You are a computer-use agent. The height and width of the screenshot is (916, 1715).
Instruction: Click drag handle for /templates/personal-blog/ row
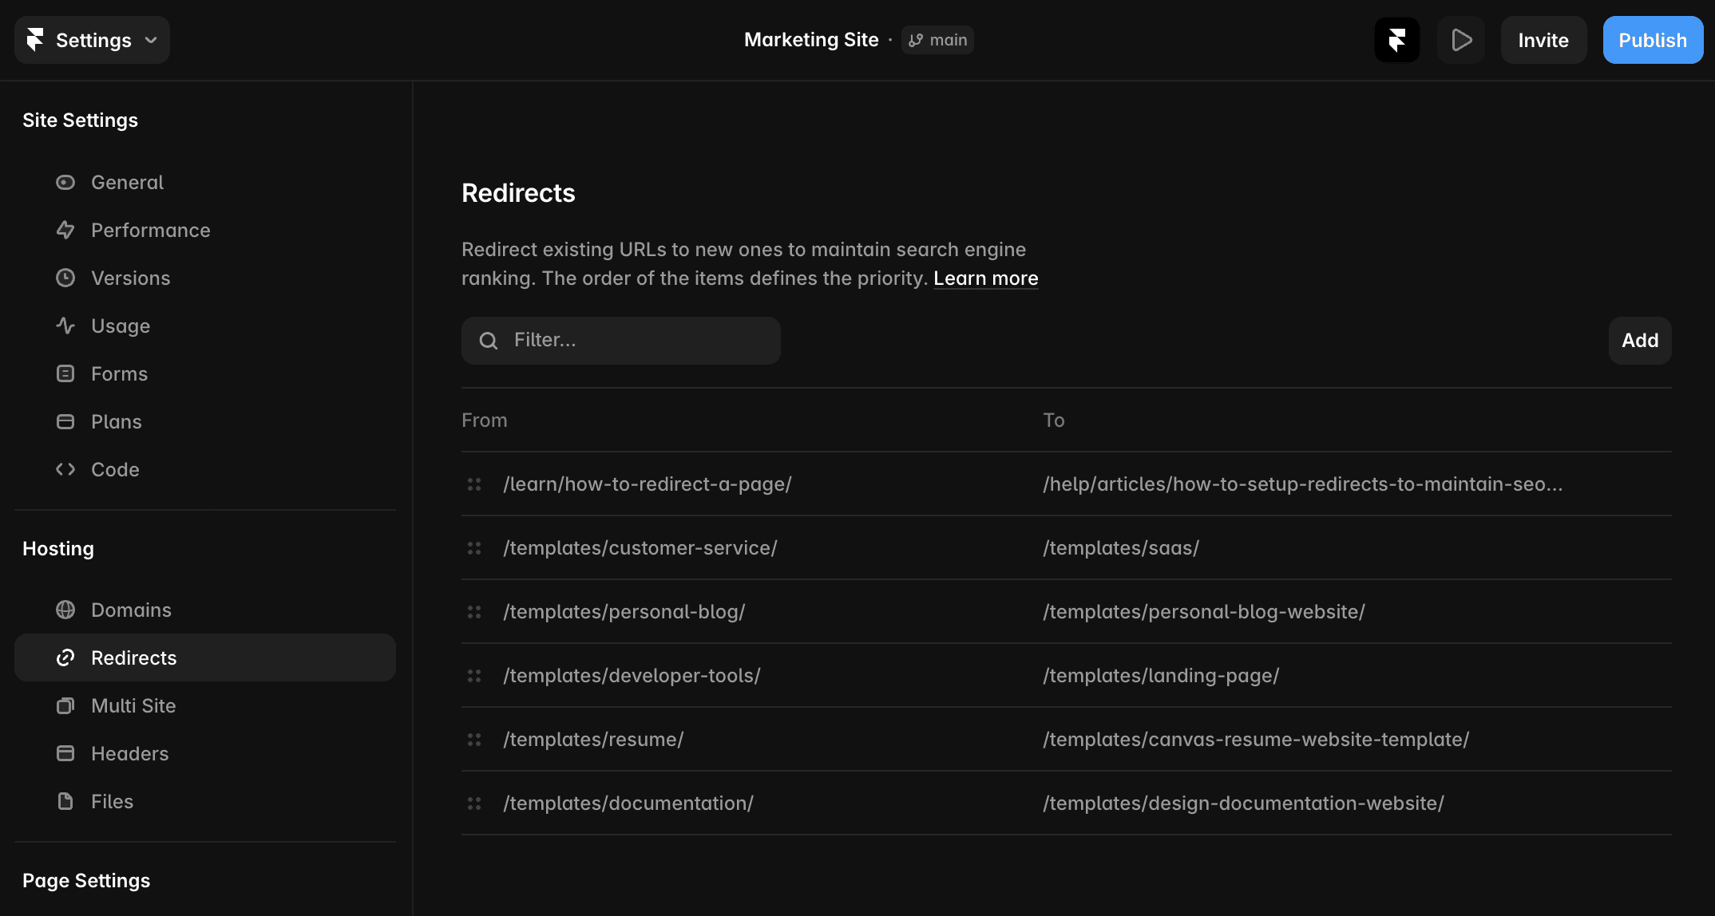click(x=474, y=612)
